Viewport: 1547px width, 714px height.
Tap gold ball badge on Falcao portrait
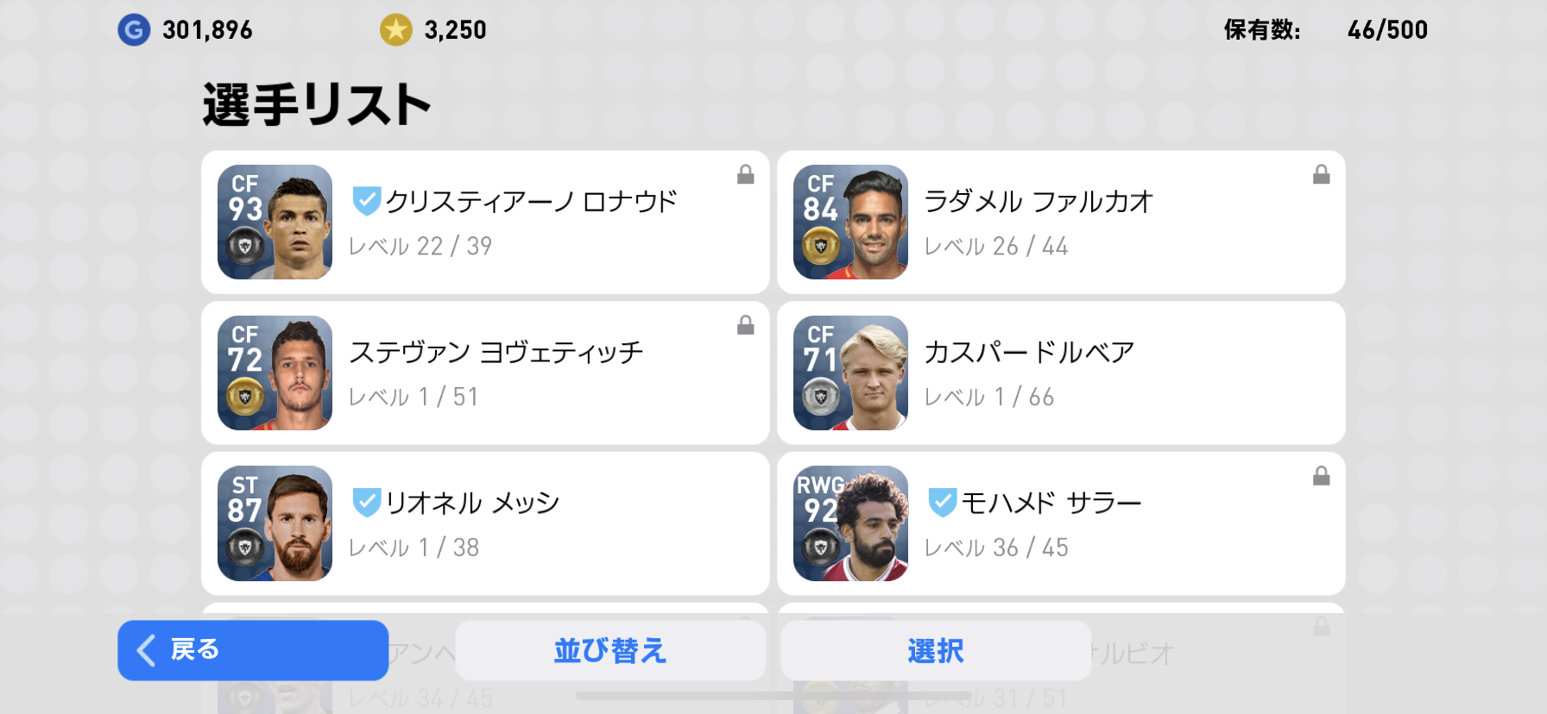tap(820, 247)
